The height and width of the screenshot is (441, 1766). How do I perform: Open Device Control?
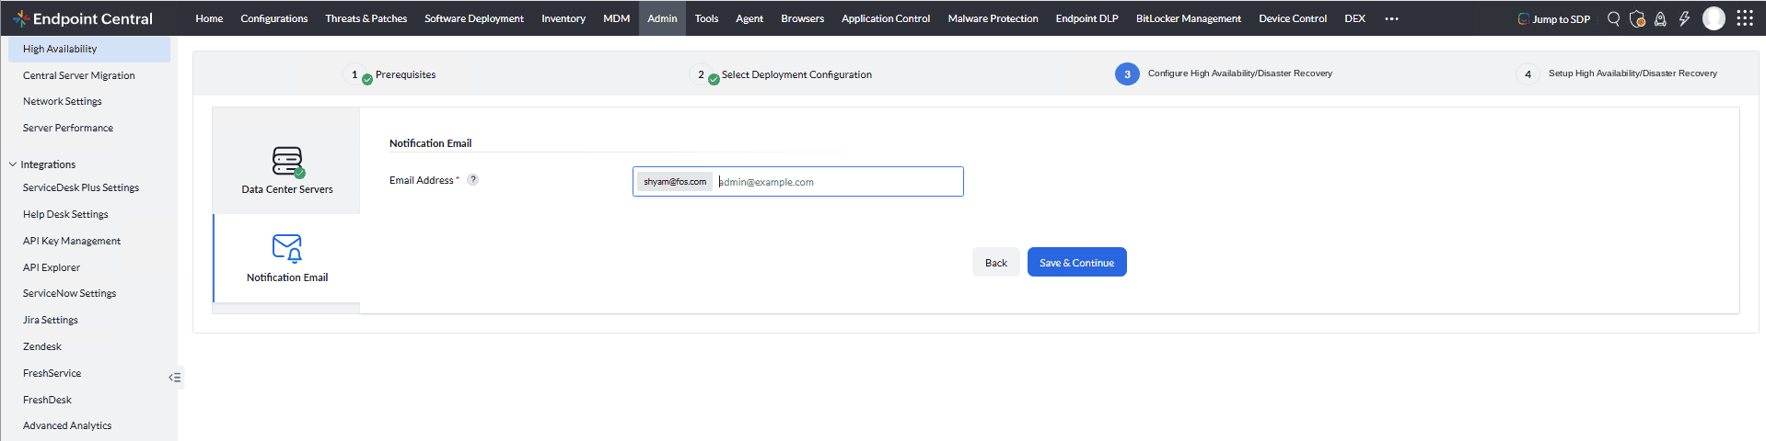1293,18
